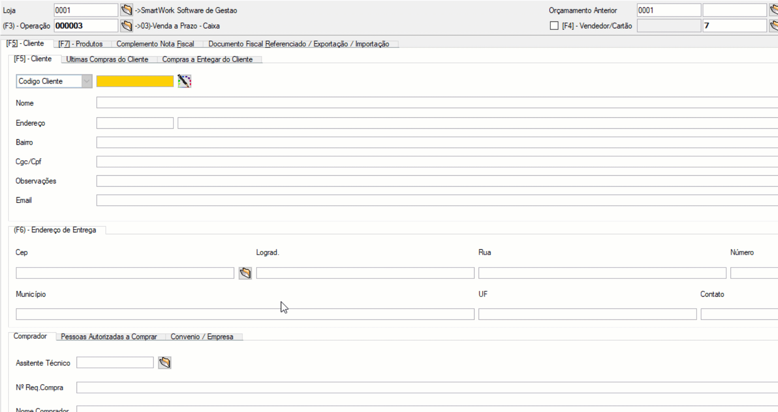This screenshot has height=412, width=778.
Task: Click the long Endereço field
Action: pos(478,123)
